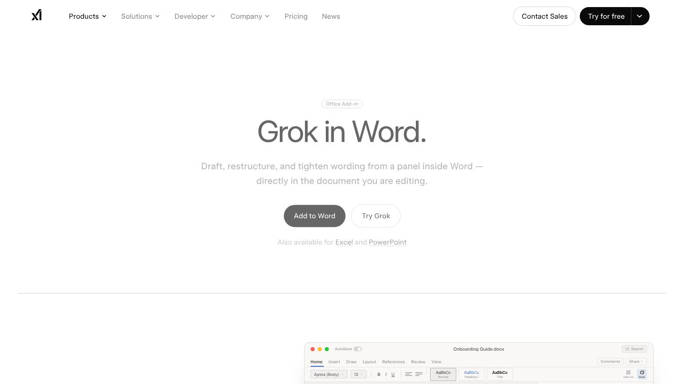Open the Developer dropdown menu
Image resolution: width=684 pixels, height=384 pixels.
click(195, 16)
